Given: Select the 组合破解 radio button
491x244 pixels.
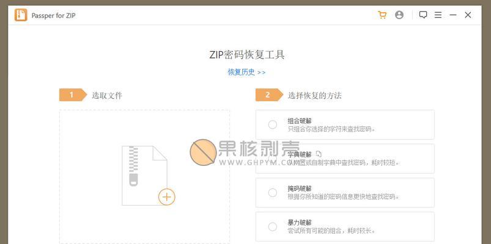Looking at the screenshot, I should pos(273,124).
